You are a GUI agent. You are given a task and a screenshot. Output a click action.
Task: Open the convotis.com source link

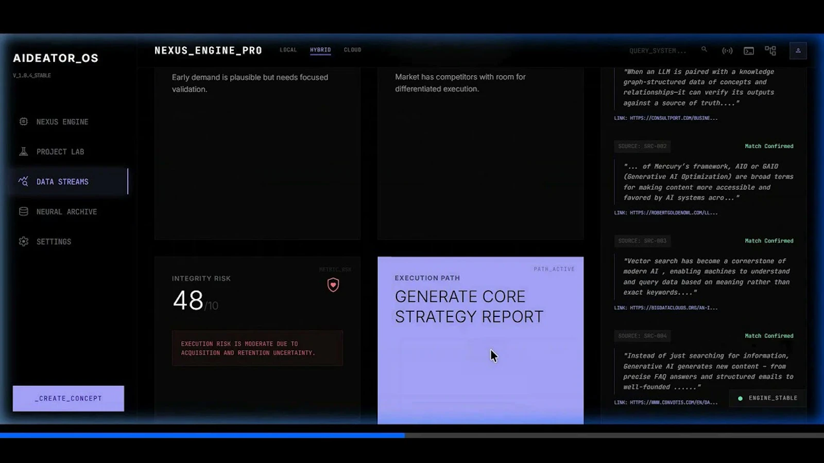pyautogui.click(x=666, y=402)
